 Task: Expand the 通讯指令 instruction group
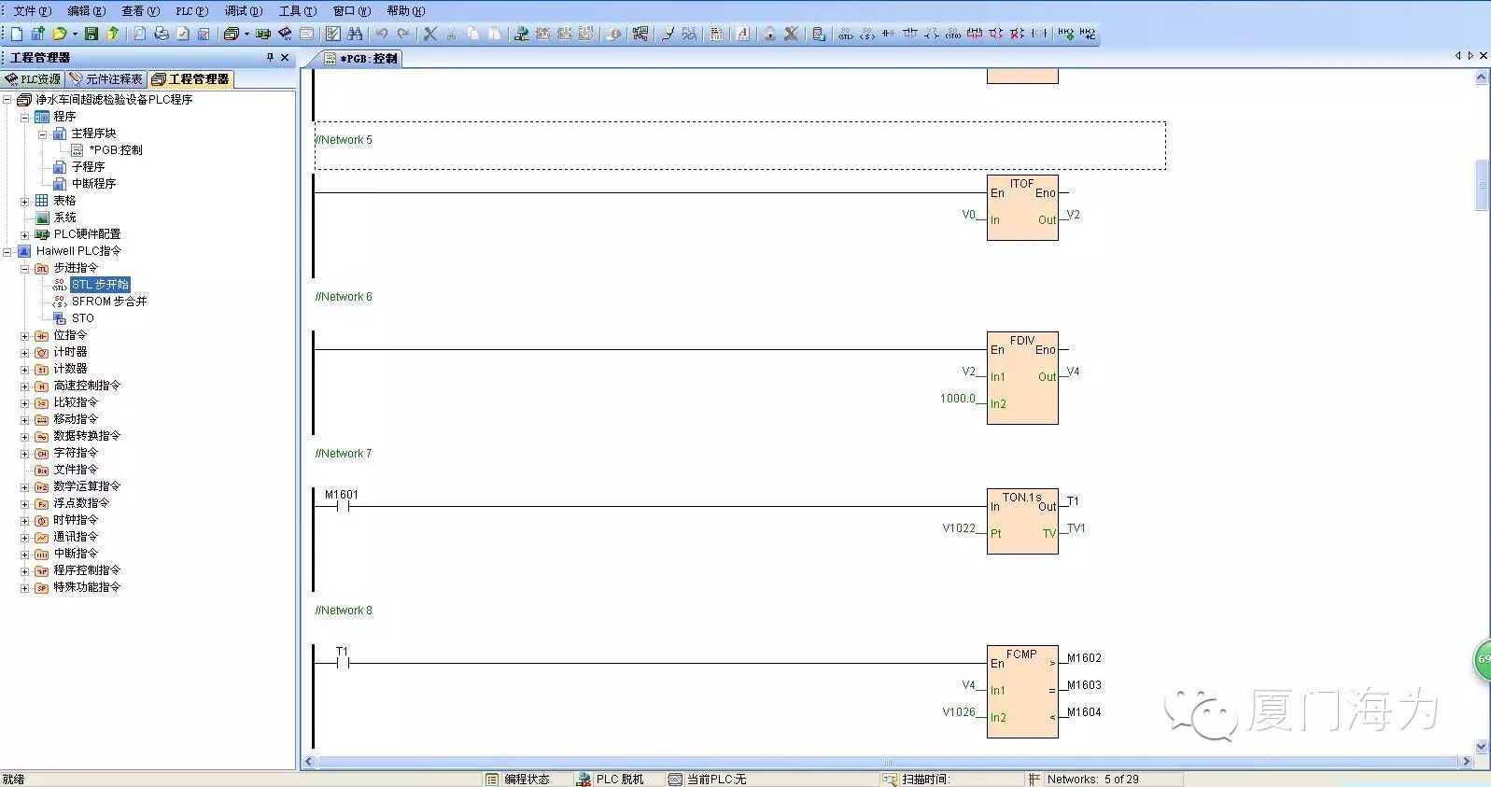25,538
